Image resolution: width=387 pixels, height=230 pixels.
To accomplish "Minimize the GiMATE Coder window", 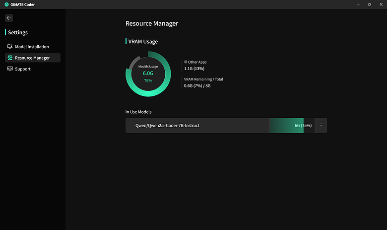I will coord(358,4).
